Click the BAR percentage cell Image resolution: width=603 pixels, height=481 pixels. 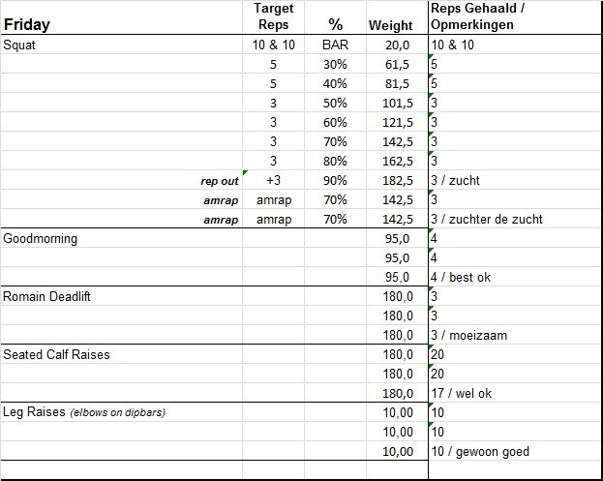tap(335, 45)
